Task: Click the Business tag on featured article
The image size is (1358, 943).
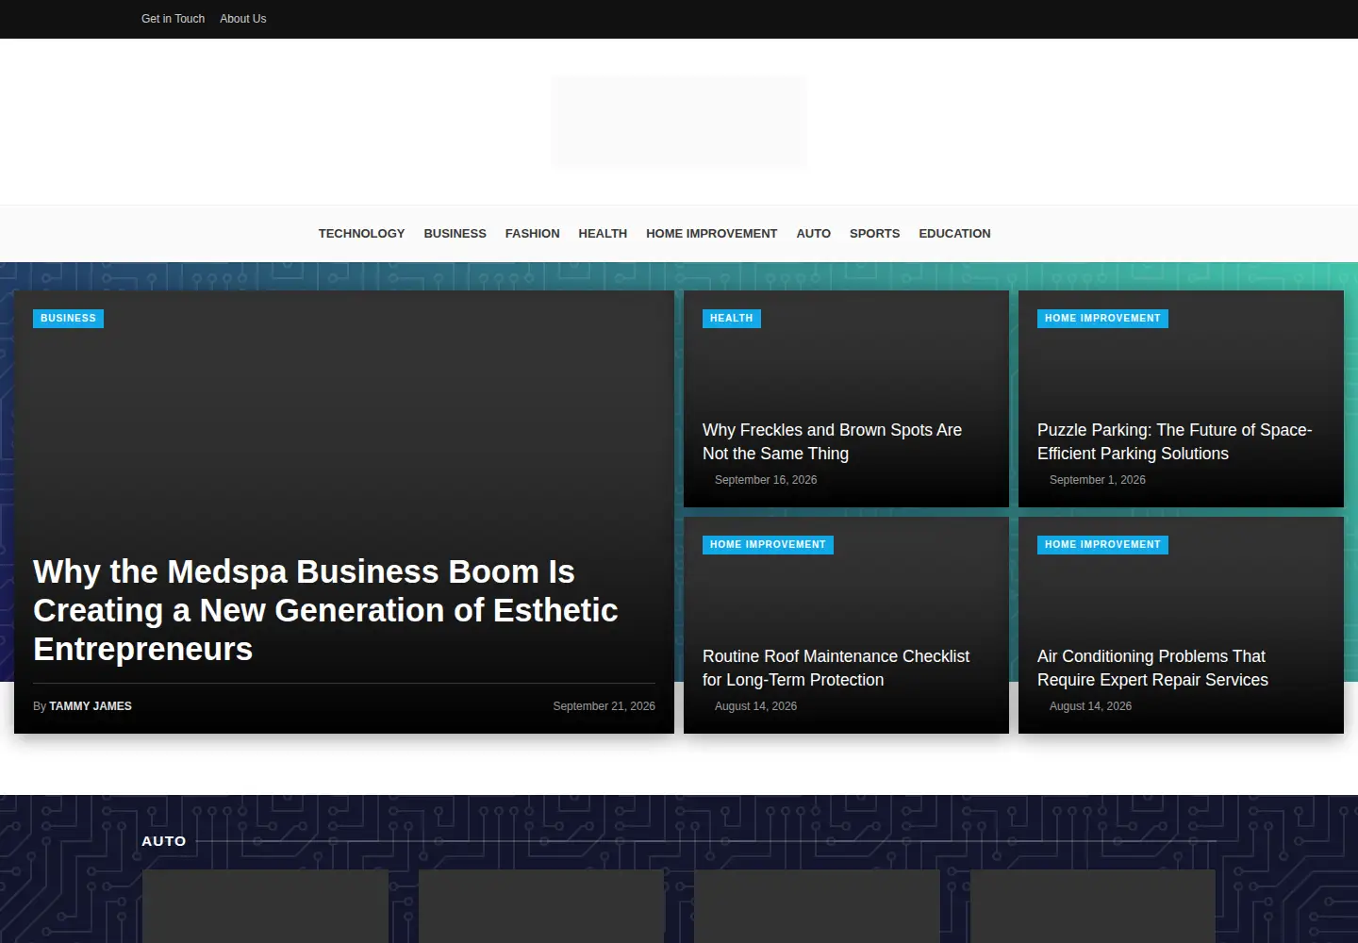Action: (68, 319)
